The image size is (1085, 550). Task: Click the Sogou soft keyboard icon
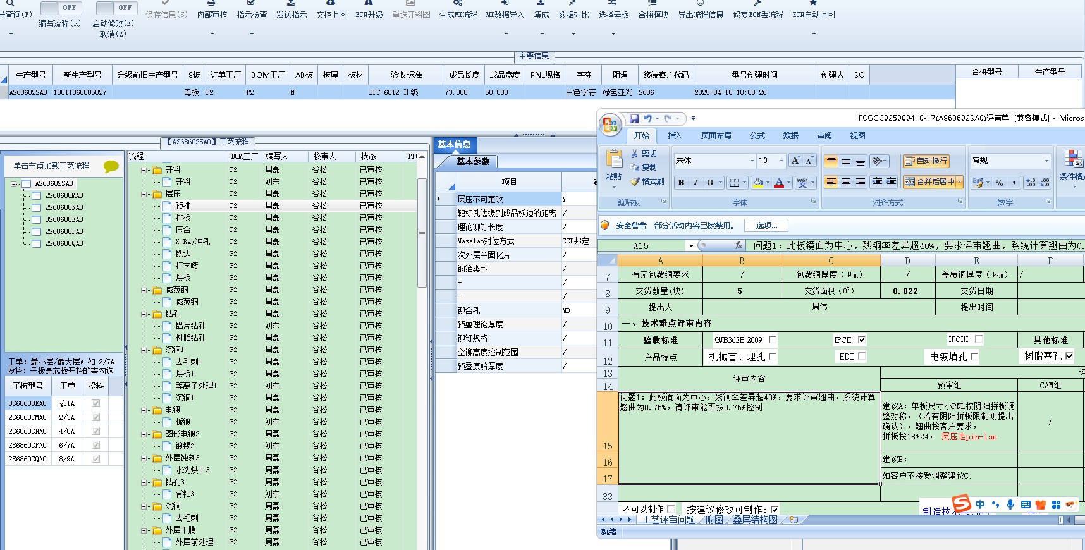coord(1026,504)
